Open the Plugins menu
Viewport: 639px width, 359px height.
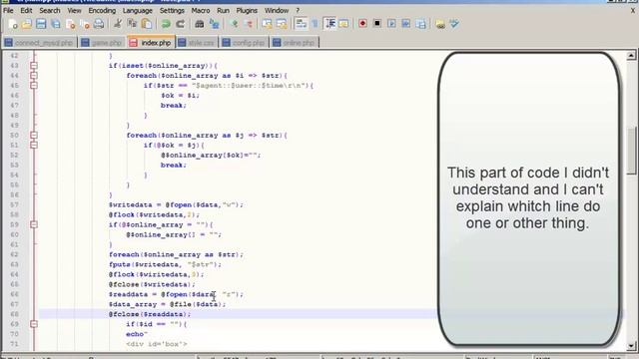pos(247,11)
